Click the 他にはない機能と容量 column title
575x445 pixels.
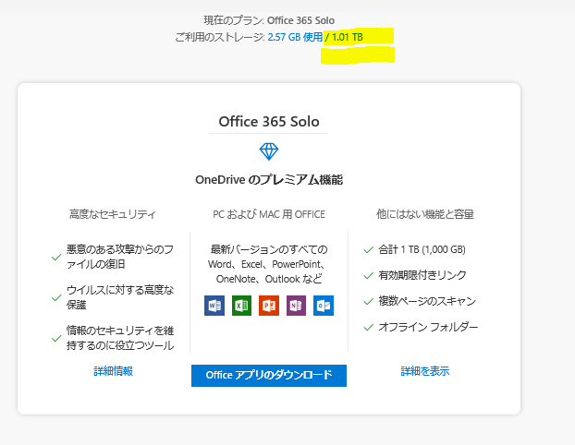pos(425,214)
